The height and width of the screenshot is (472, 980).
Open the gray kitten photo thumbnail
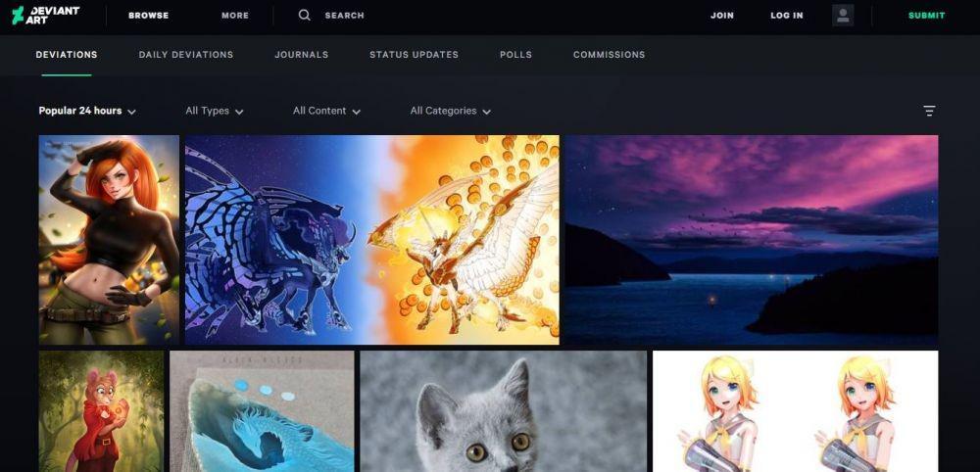pos(503,411)
